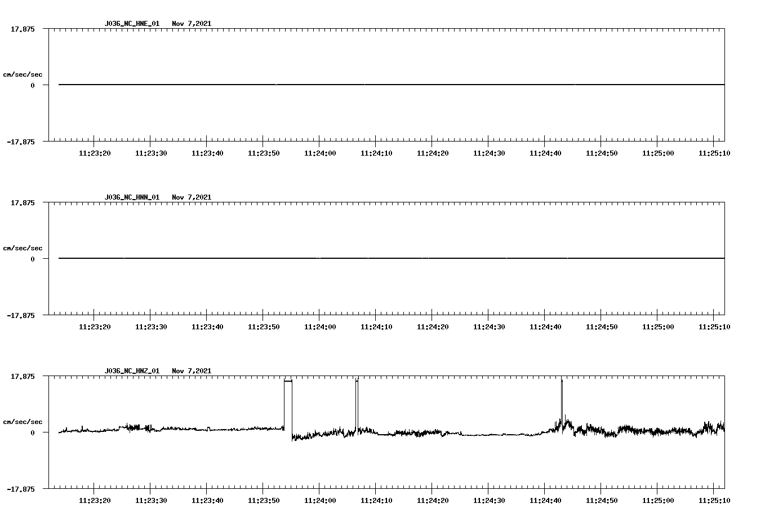Click the cm/sec/sec unit label of the HNE plot

point(23,74)
